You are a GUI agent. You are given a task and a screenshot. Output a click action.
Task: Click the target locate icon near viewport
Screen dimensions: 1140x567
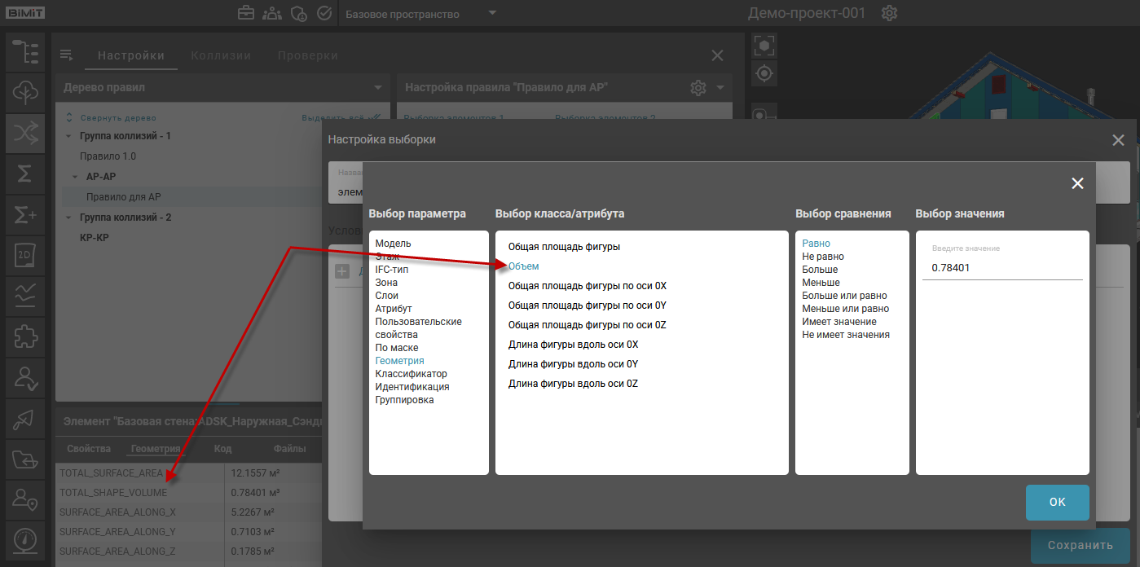(764, 73)
